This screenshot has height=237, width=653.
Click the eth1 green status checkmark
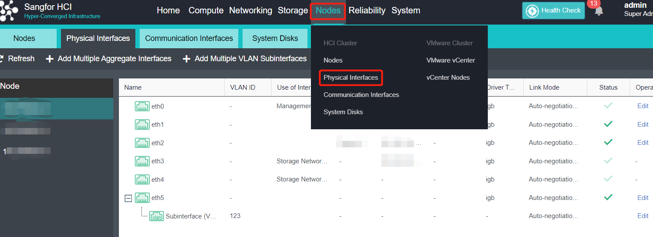coord(608,124)
